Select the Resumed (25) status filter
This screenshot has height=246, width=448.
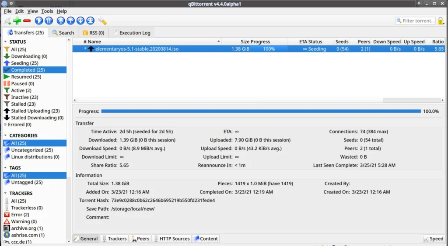pos(35,77)
